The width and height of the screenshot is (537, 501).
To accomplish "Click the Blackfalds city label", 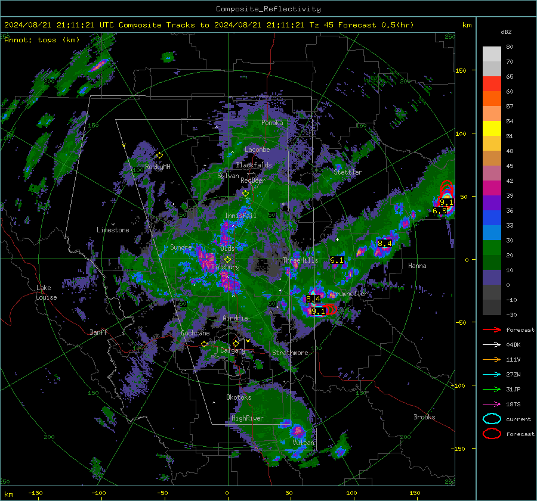I will click(254, 165).
